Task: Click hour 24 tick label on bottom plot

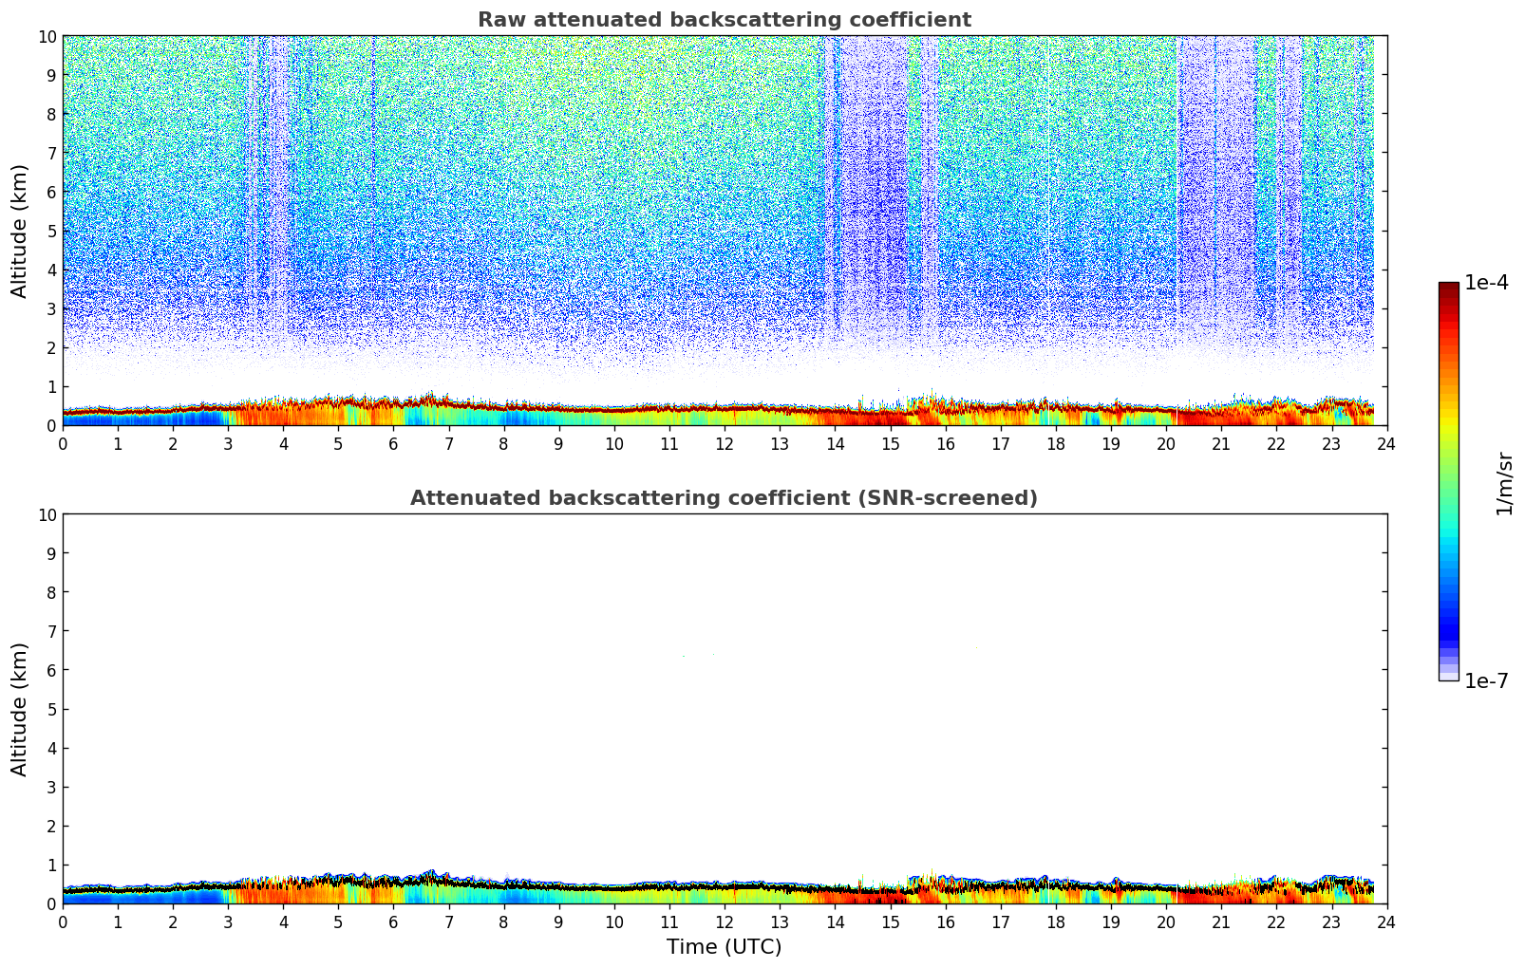Action: point(1386,922)
